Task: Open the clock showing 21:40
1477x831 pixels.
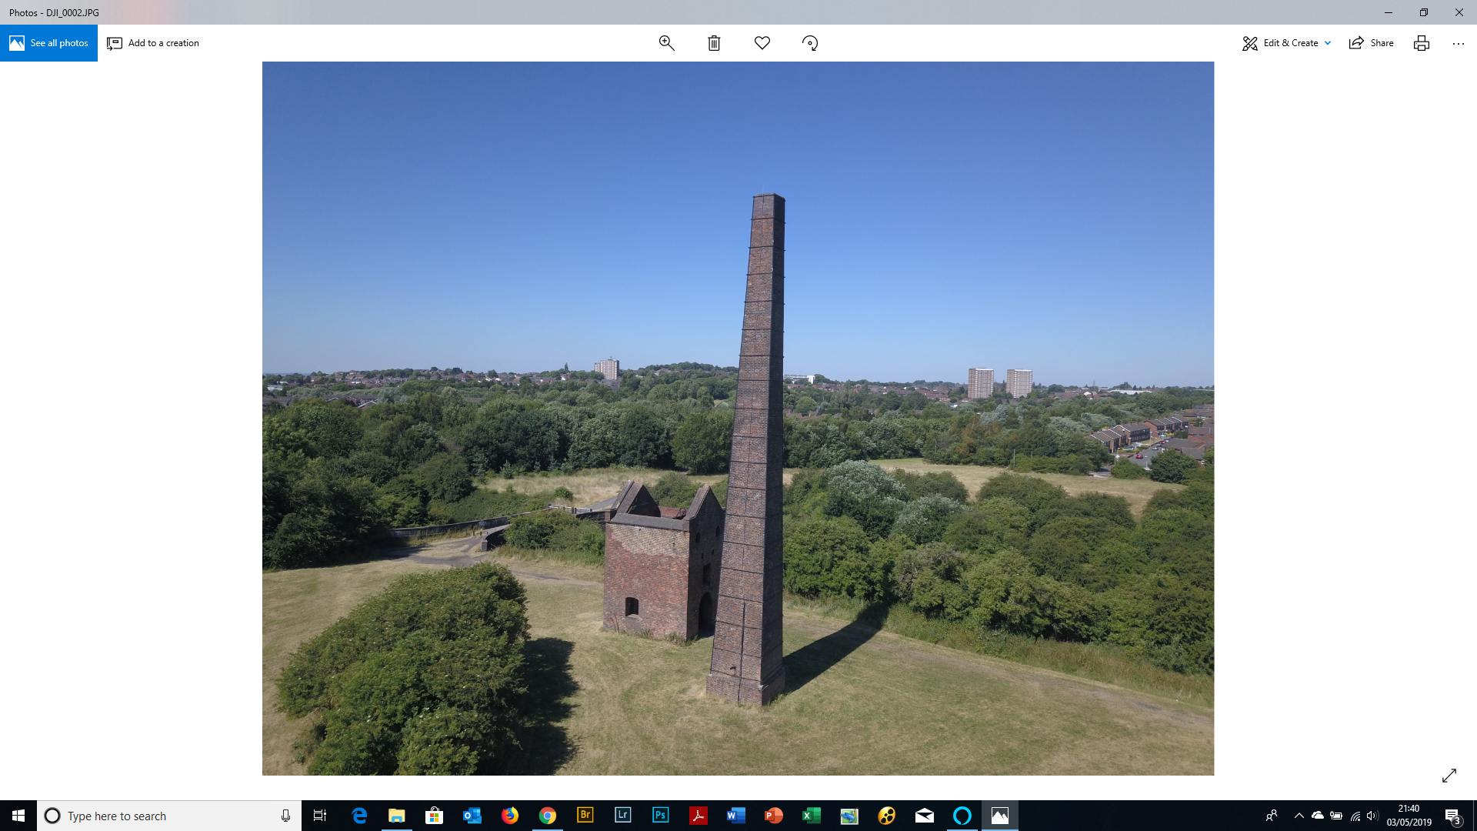Action: (1409, 816)
